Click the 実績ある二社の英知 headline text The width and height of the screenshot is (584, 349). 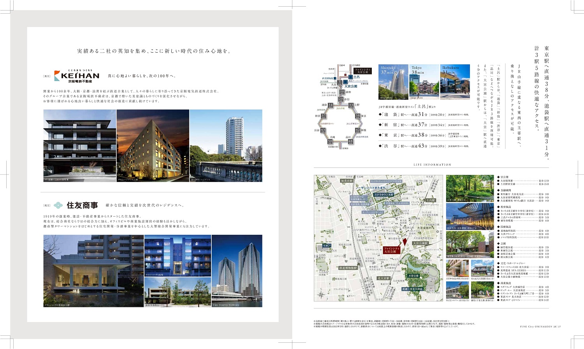click(154, 51)
